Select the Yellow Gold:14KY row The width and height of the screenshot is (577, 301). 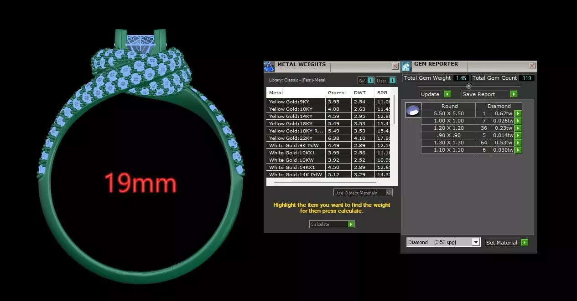pyautogui.click(x=328, y=116)
